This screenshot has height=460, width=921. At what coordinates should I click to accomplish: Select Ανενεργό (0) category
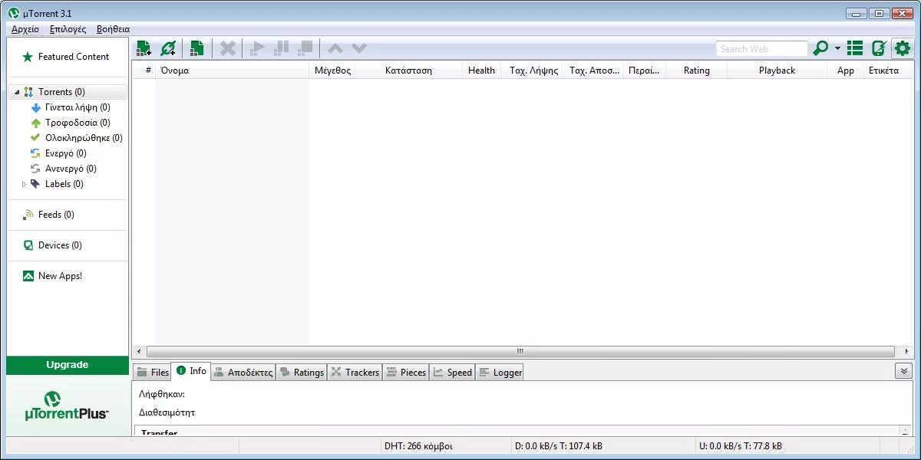click(x=64, y=169)
